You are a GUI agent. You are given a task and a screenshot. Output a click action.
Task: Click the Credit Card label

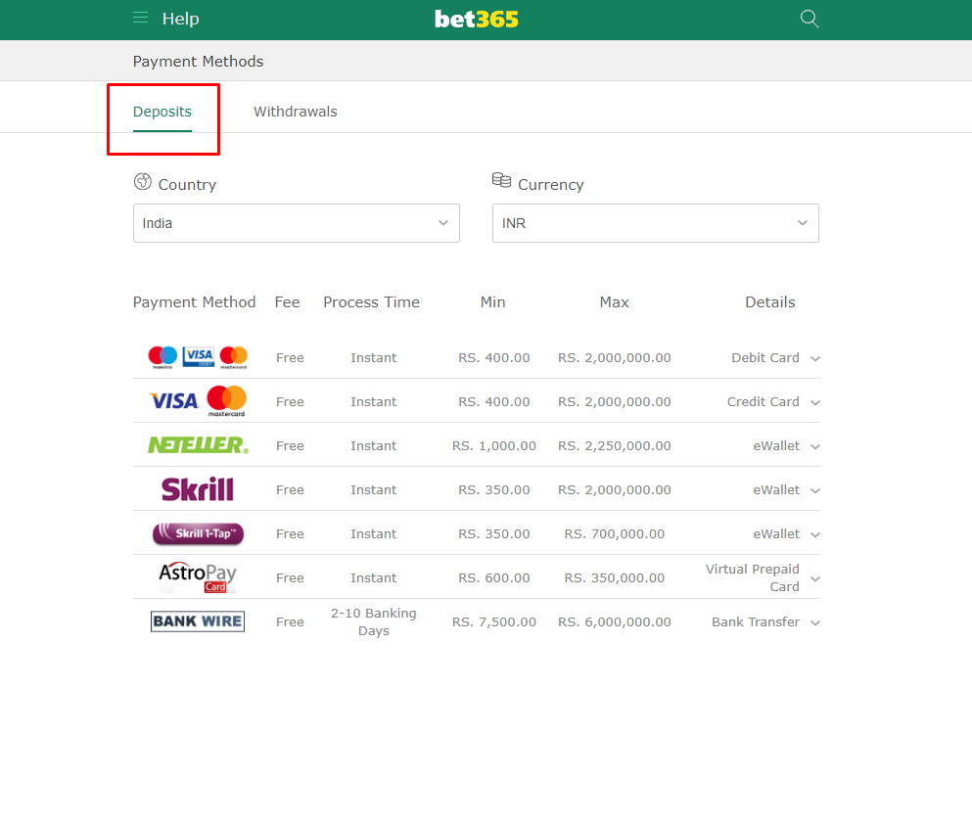(x=764, y=401)
